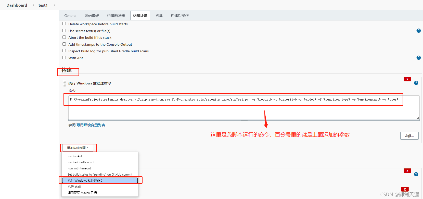The image size is (423, 199).
Task: Open the breadcrumb arrow after test1
Action: [54, 5]
